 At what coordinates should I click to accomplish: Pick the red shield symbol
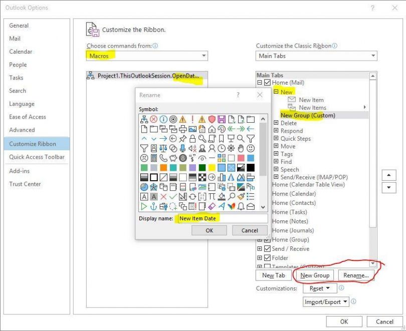[x=212, y=119]
